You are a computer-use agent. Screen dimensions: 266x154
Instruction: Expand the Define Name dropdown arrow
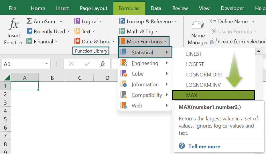coord(253,22)
